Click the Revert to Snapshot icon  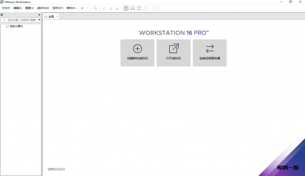[111, 8]
